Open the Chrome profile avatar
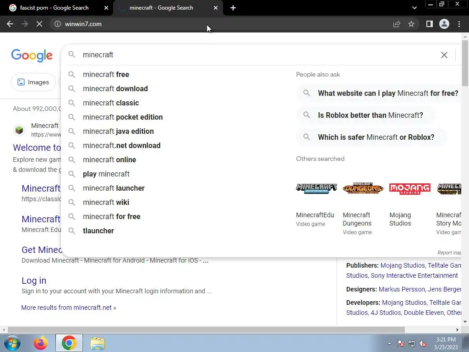Image resolution: width=469 pixels, height=352 pixels. 444,24
